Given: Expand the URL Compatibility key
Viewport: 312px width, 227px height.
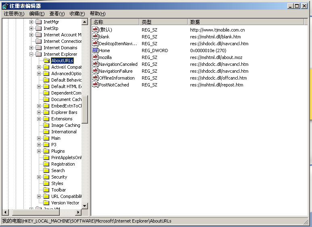Looking at the screenshot, I should point(39,197).
